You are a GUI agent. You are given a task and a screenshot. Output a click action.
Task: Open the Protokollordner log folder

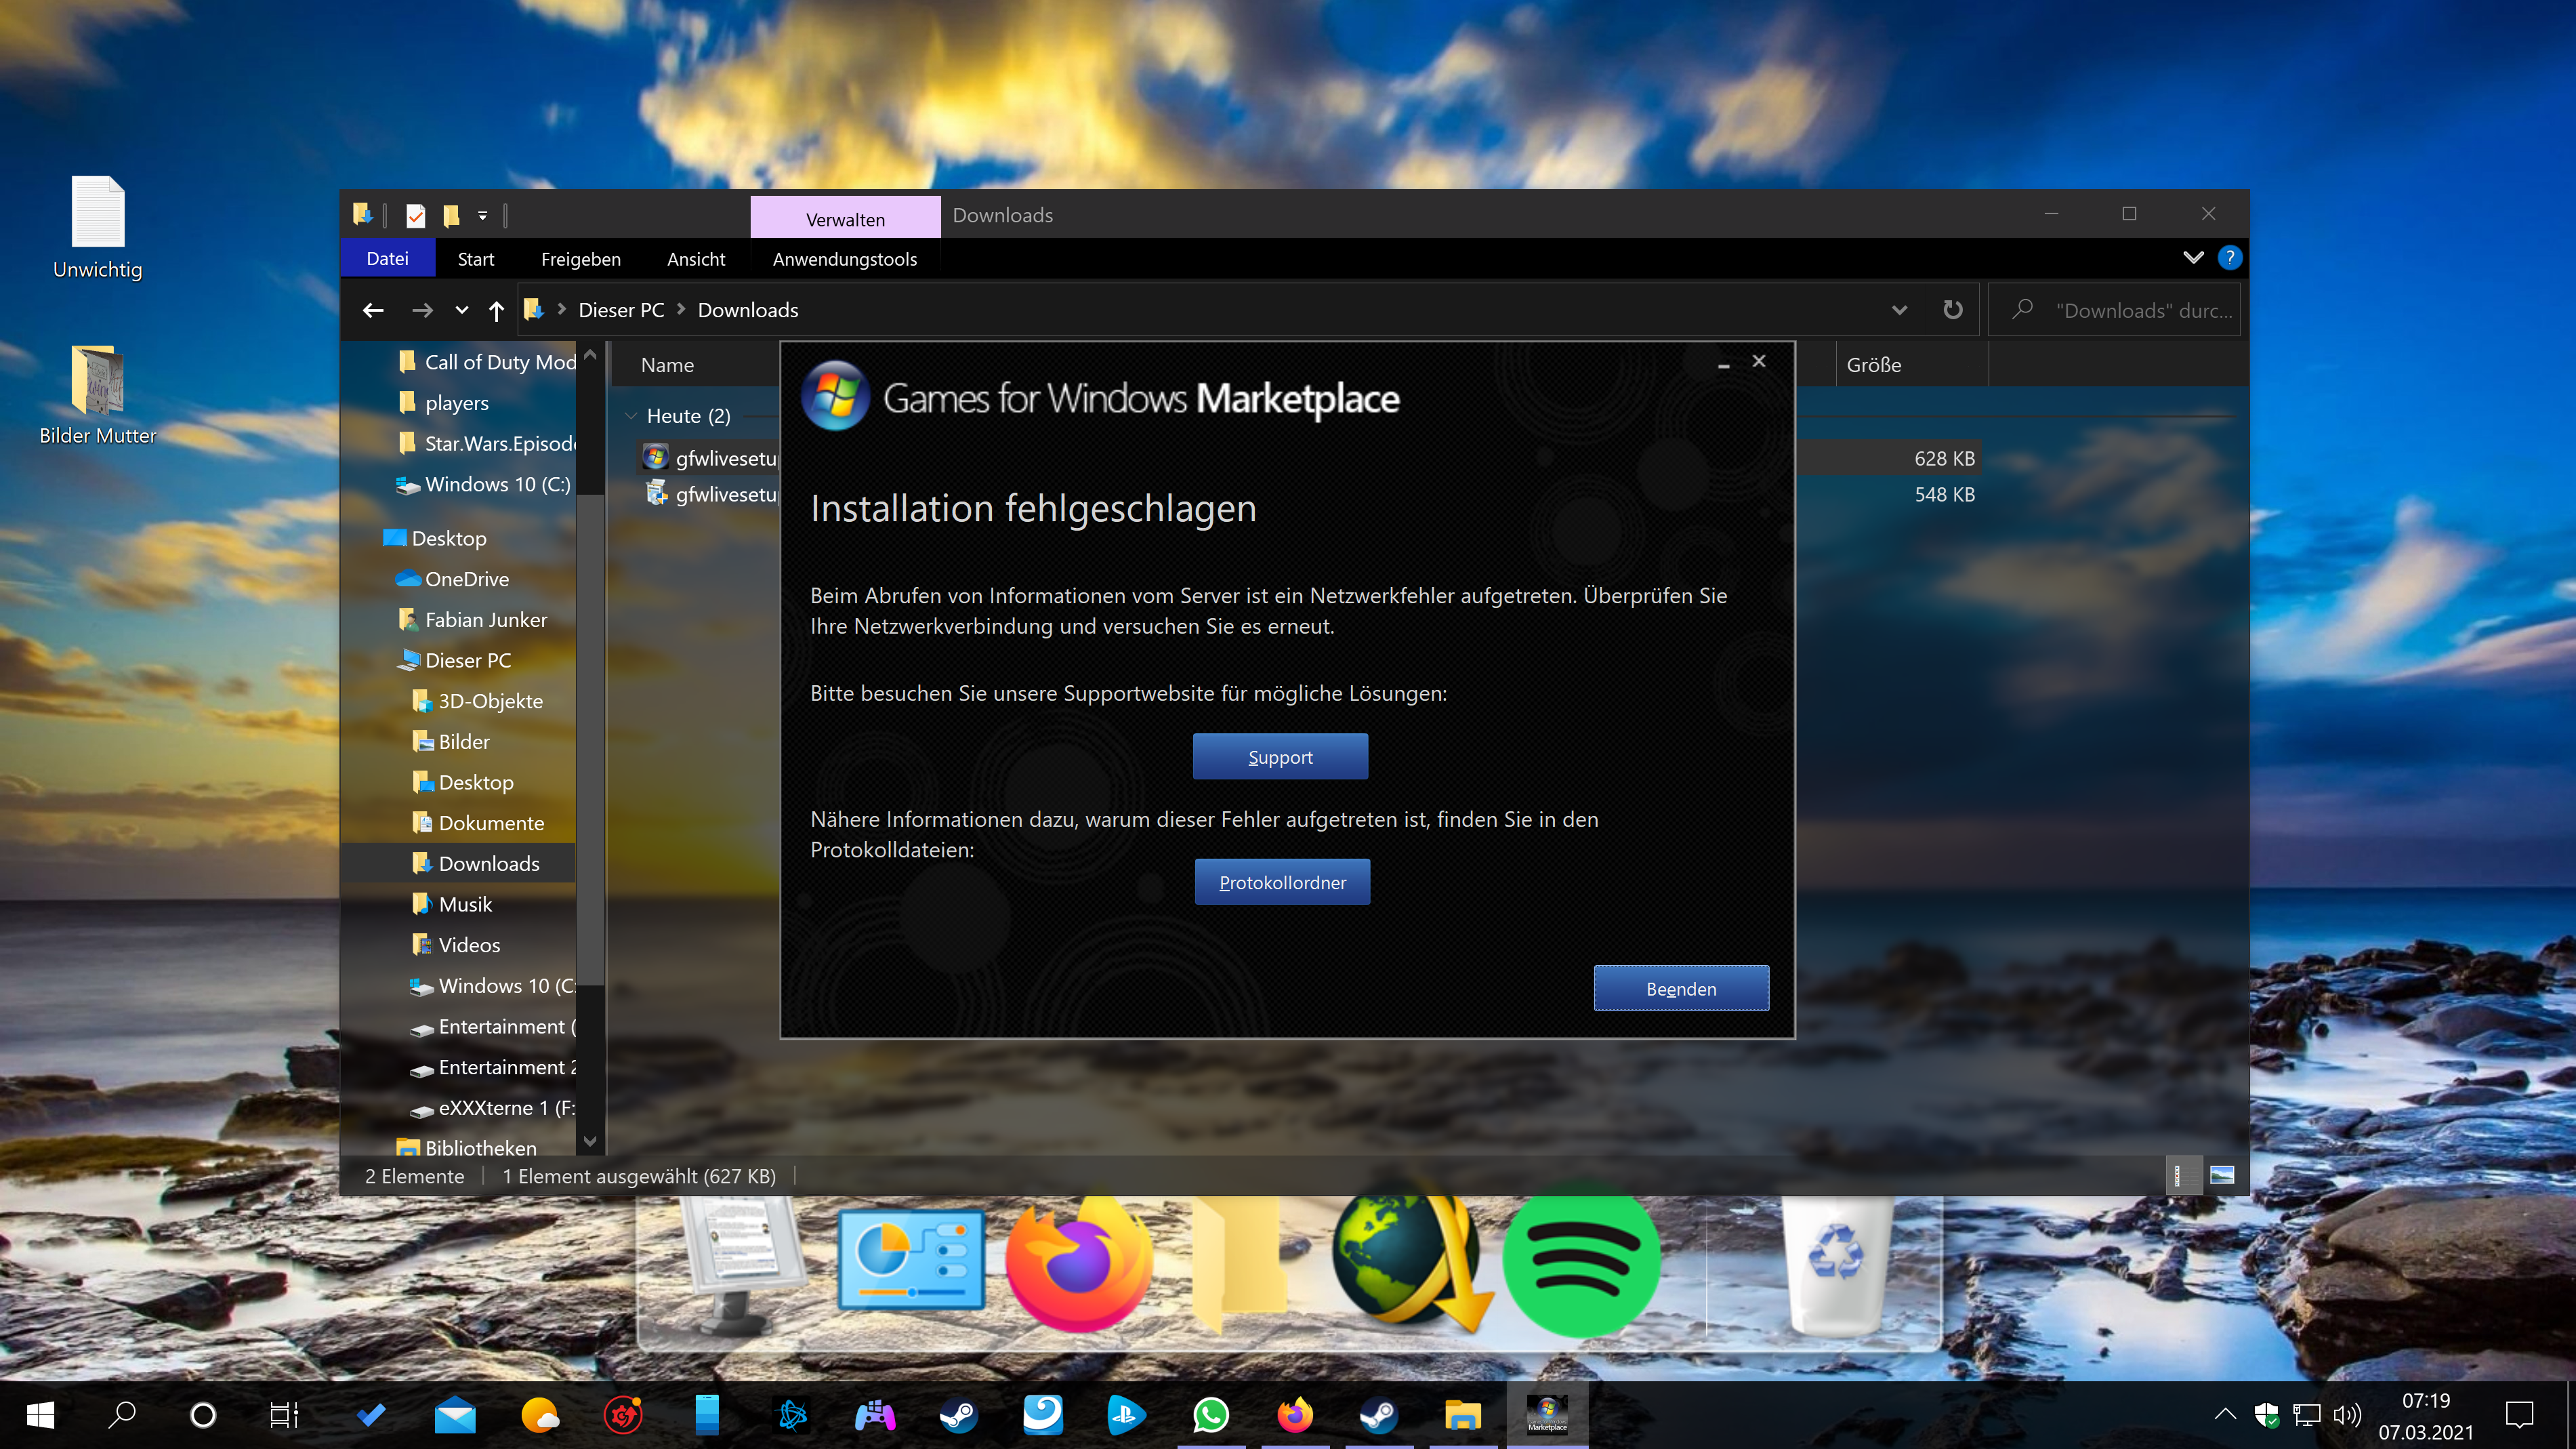tap(1281, 882)
